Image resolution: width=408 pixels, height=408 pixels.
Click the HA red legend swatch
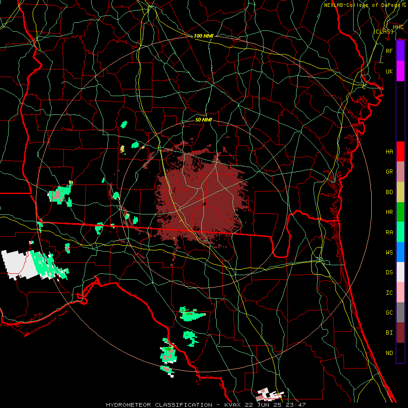click(x=400, y=151)
